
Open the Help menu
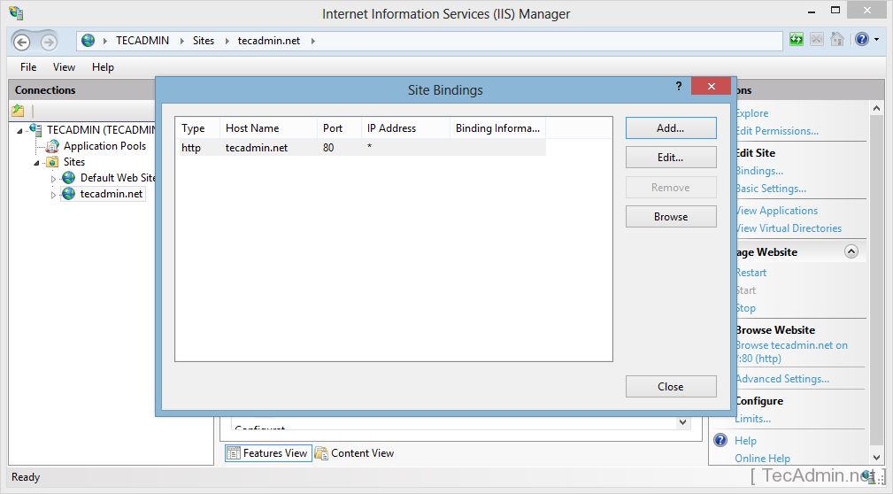(x=103, y=67)
